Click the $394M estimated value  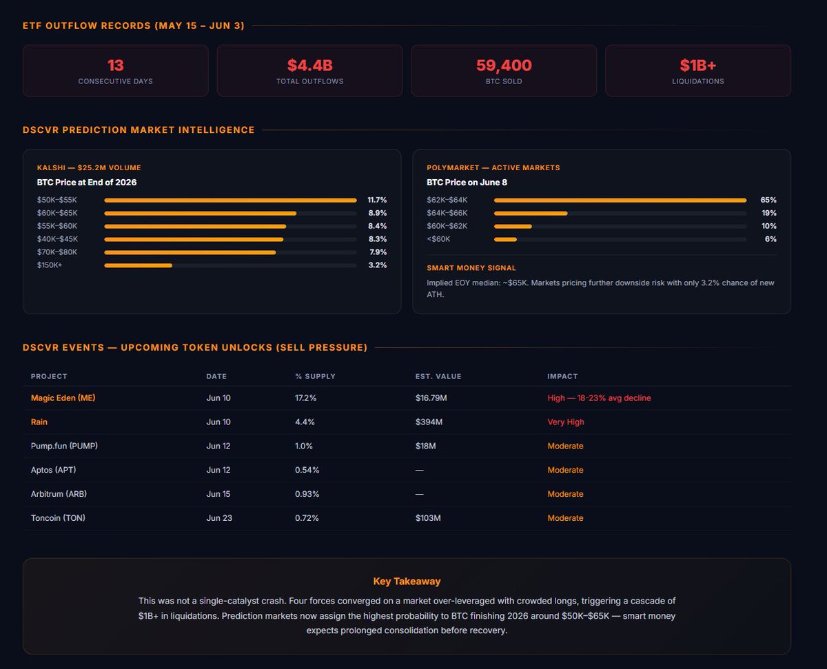point(428,422)
